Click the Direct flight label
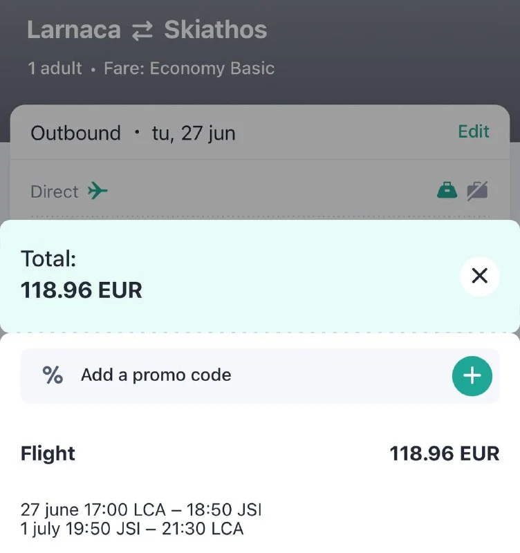This screenshot has width=520, height=553. coord(55,191)
